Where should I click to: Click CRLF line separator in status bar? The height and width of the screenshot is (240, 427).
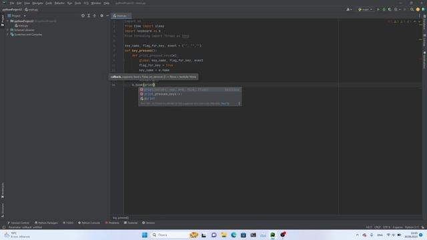pyautogui.click(x=377, y=227)
